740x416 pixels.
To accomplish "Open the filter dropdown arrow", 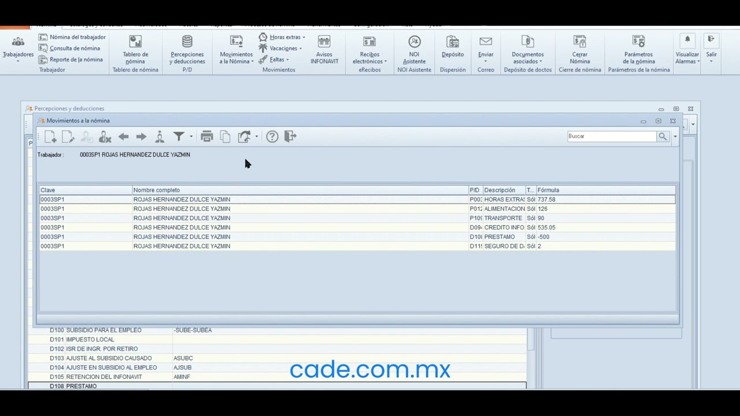I will 191,137.
